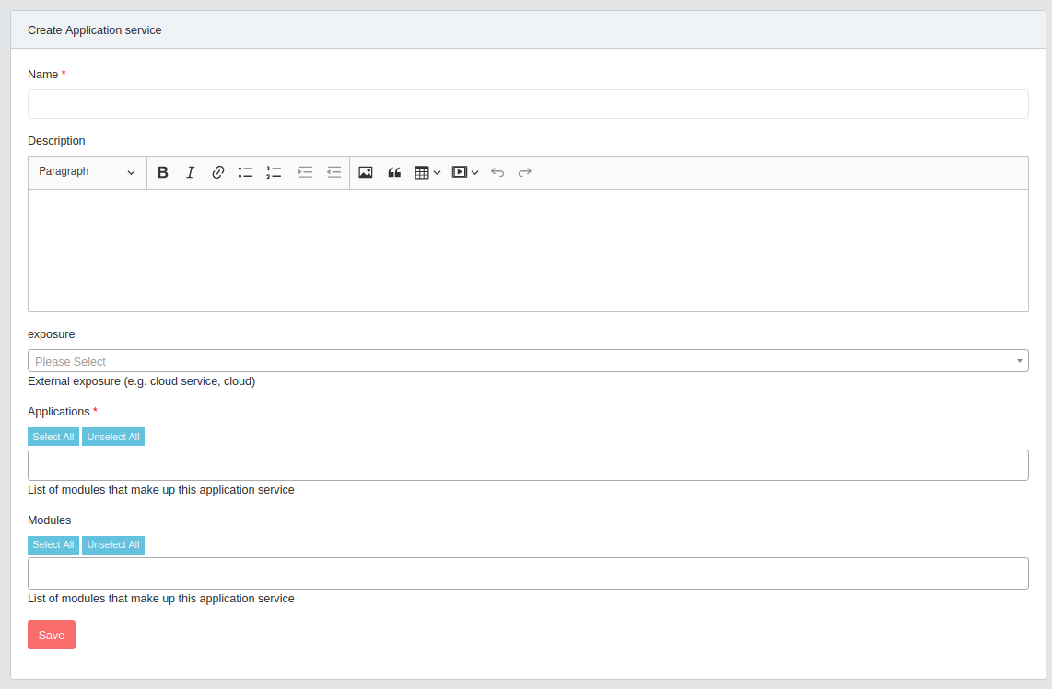Undo the last edit in the description

[x=497, y=172]
